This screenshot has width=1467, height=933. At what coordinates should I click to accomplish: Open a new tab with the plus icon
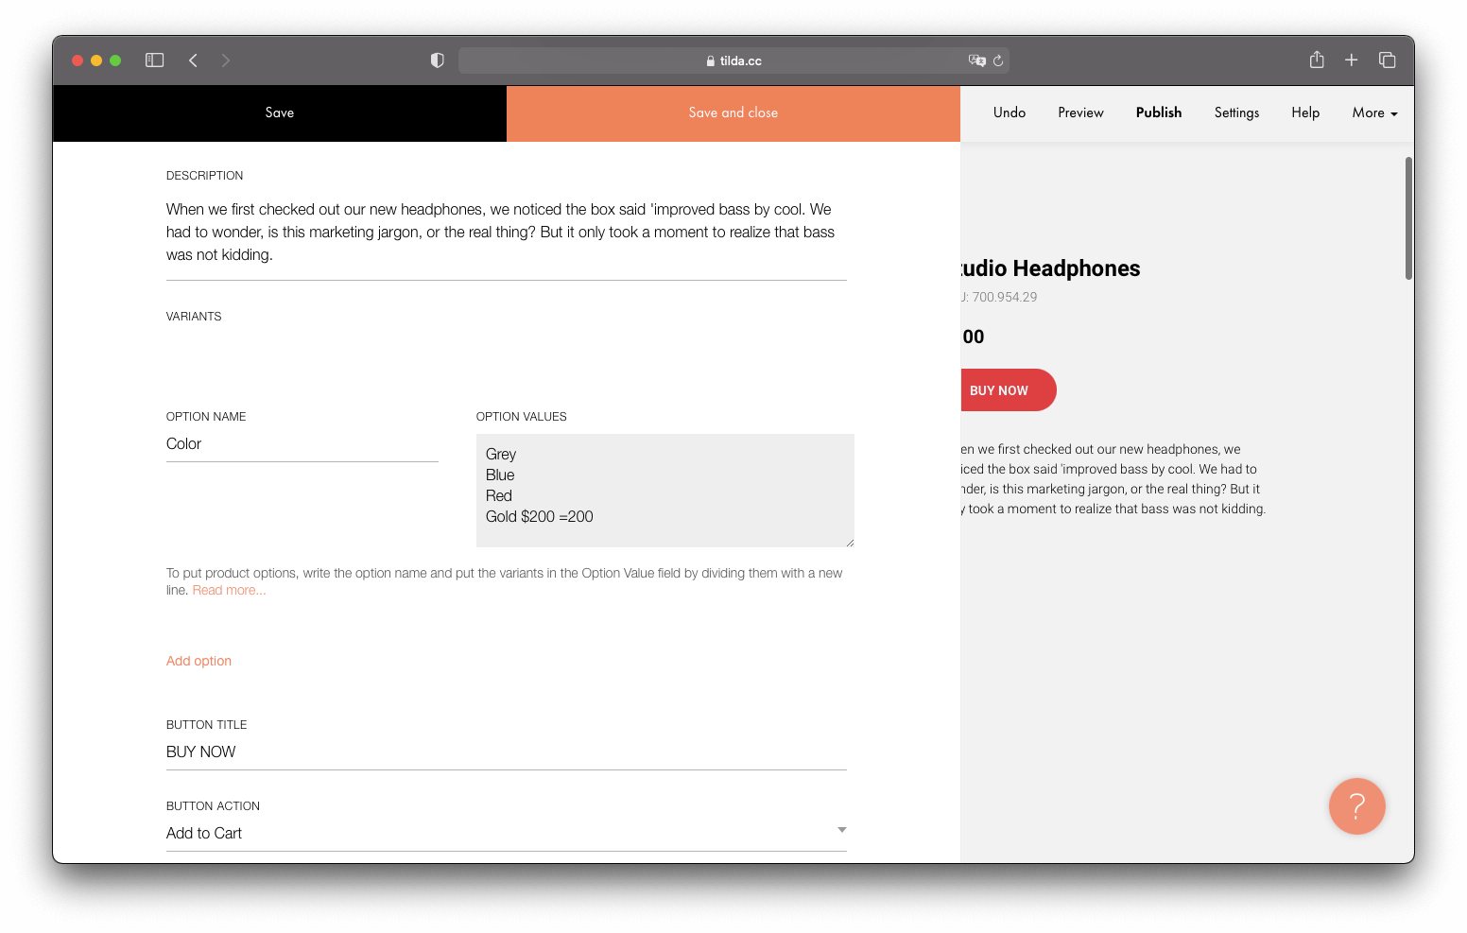pyautogui.click(x=1352, y=60)
